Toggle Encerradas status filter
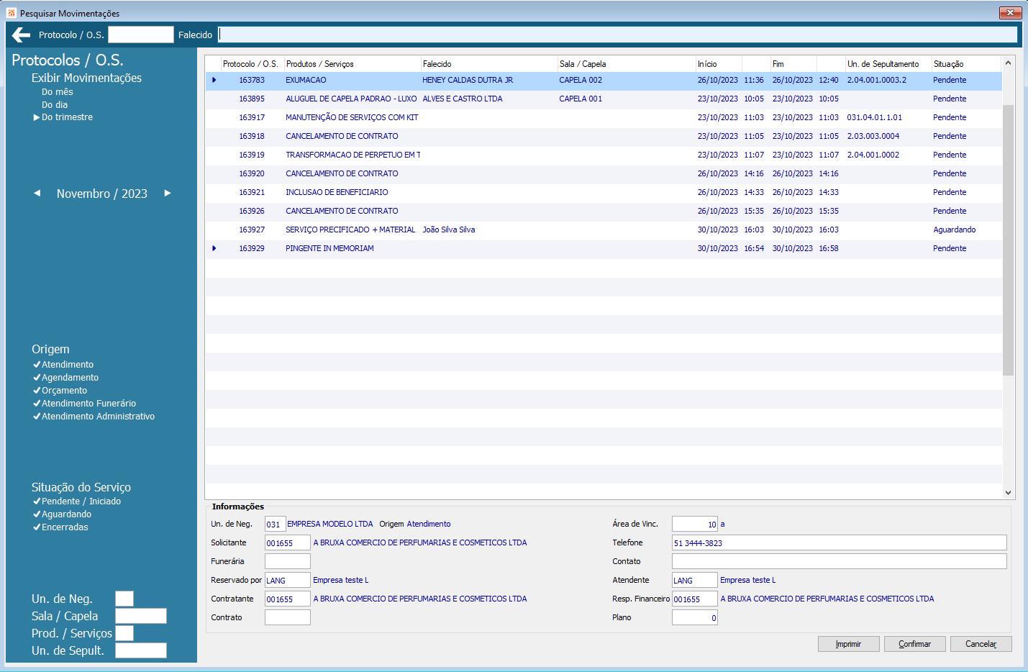 pos(60,527)
